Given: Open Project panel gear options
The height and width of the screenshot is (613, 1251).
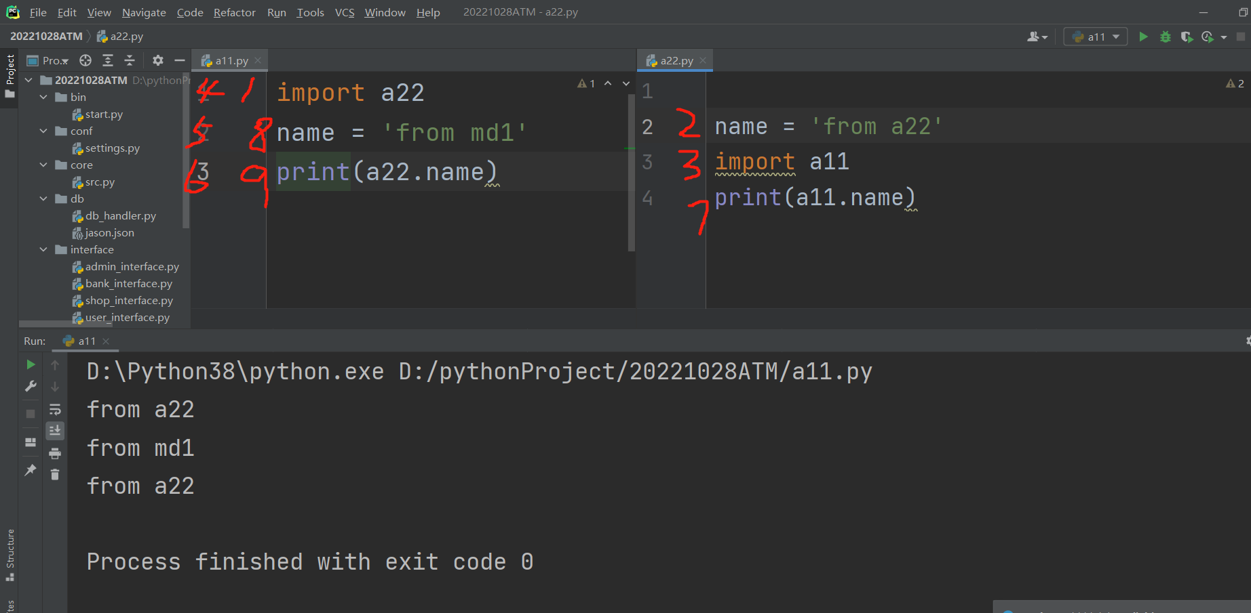Looking at the screenshot, I should [x=158, y=60].
